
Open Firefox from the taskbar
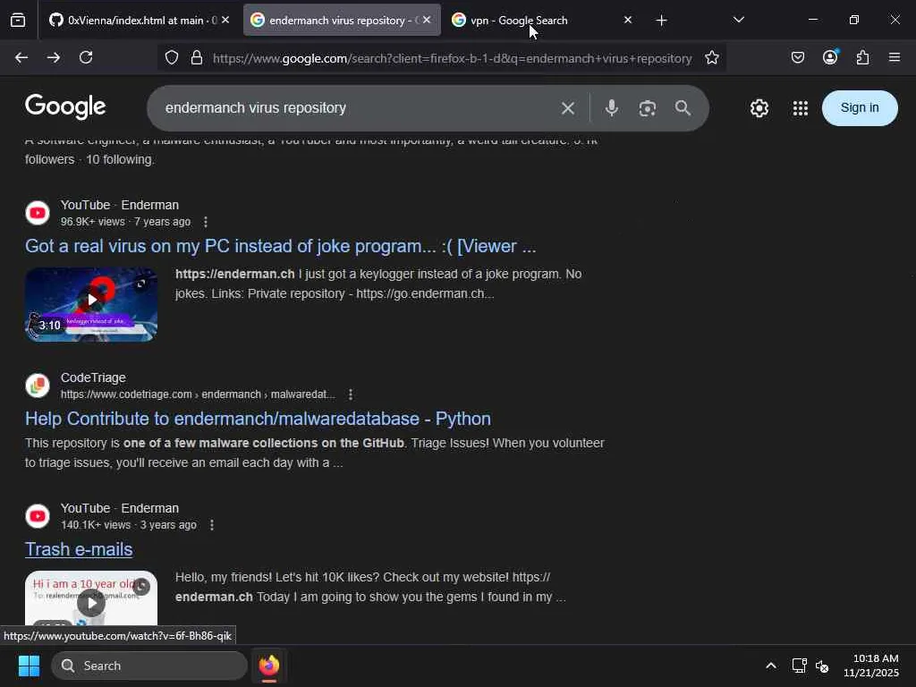pos(269,666)
